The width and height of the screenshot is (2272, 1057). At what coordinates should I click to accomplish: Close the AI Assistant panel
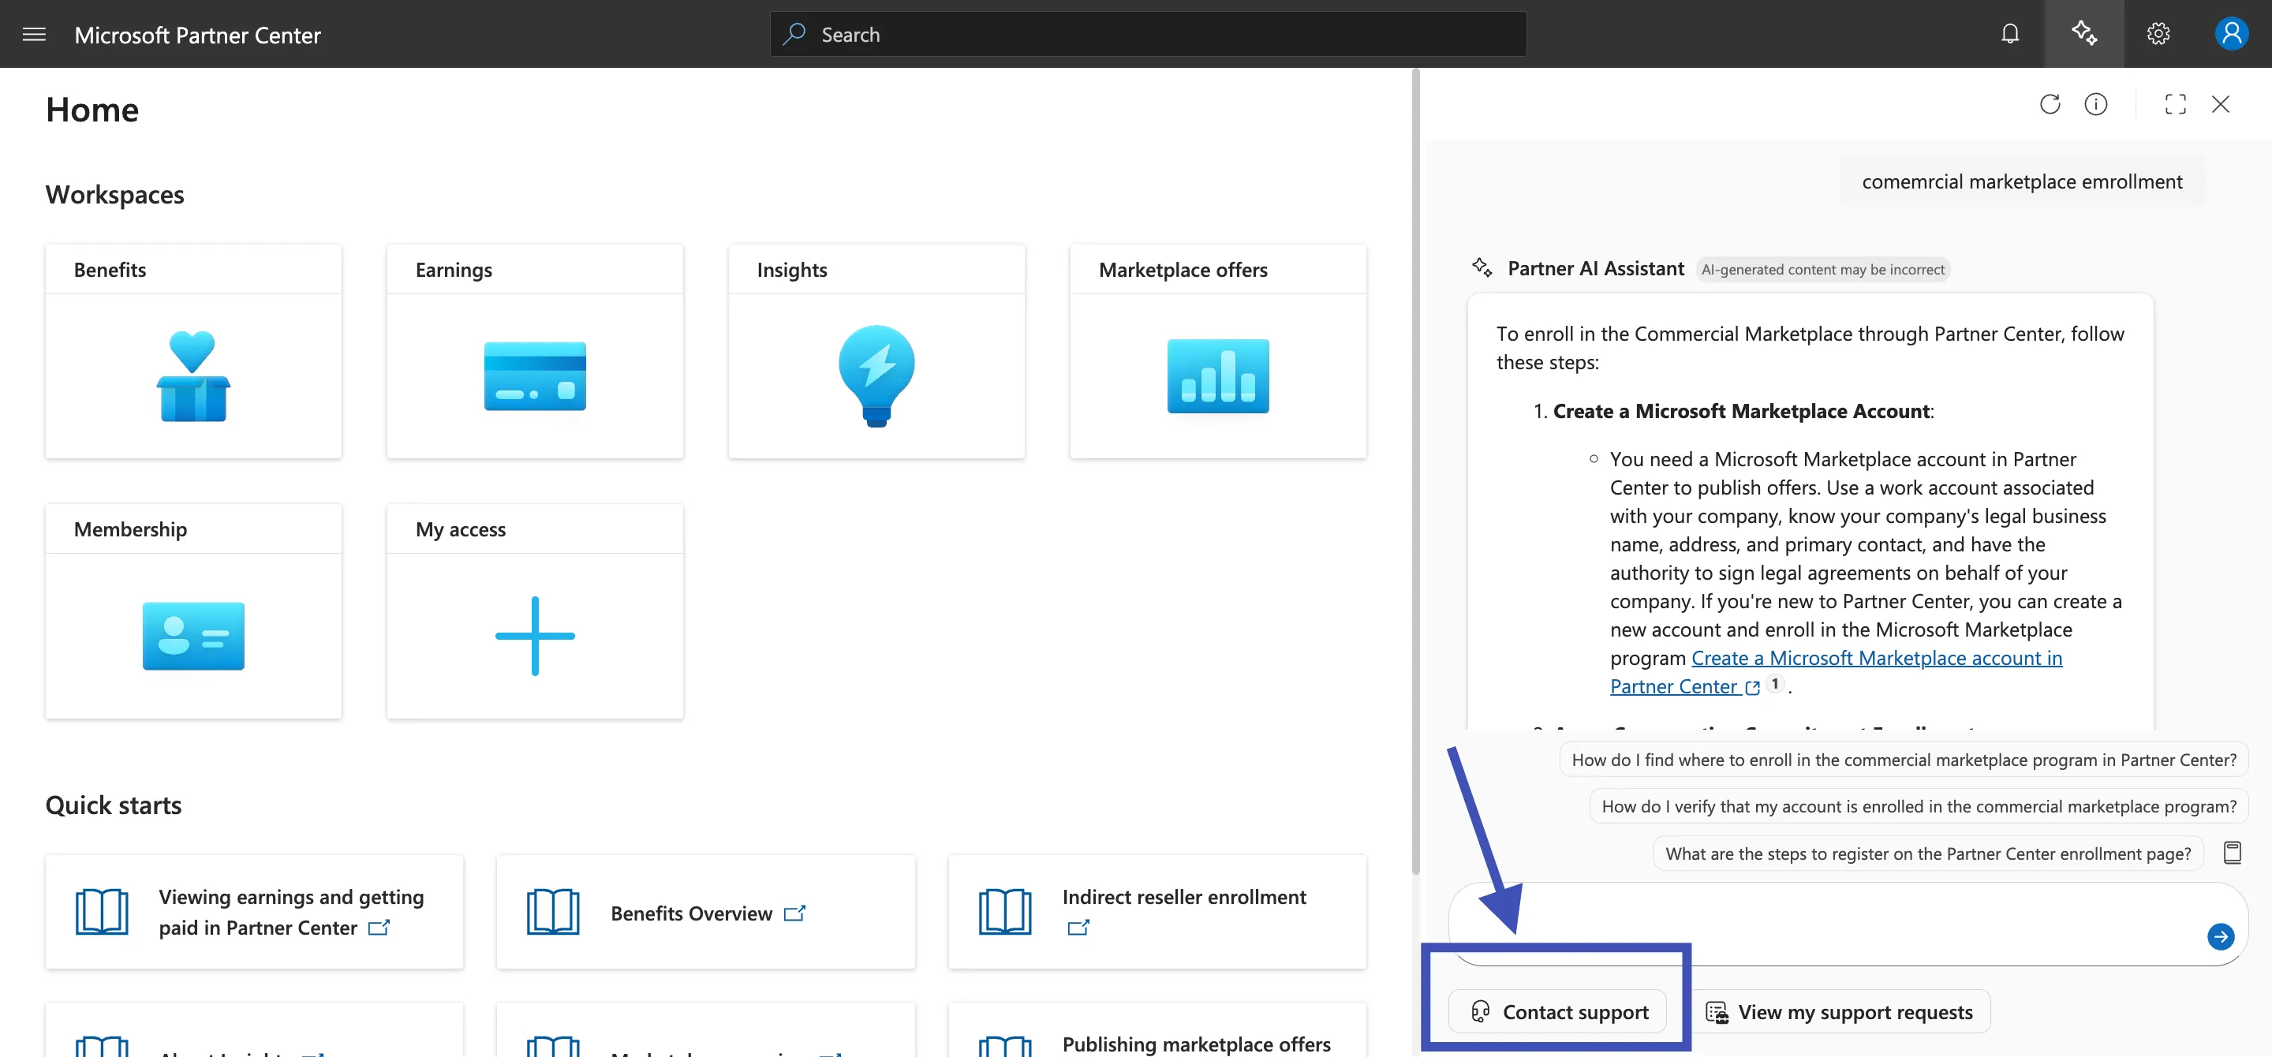click(2220, 104)
